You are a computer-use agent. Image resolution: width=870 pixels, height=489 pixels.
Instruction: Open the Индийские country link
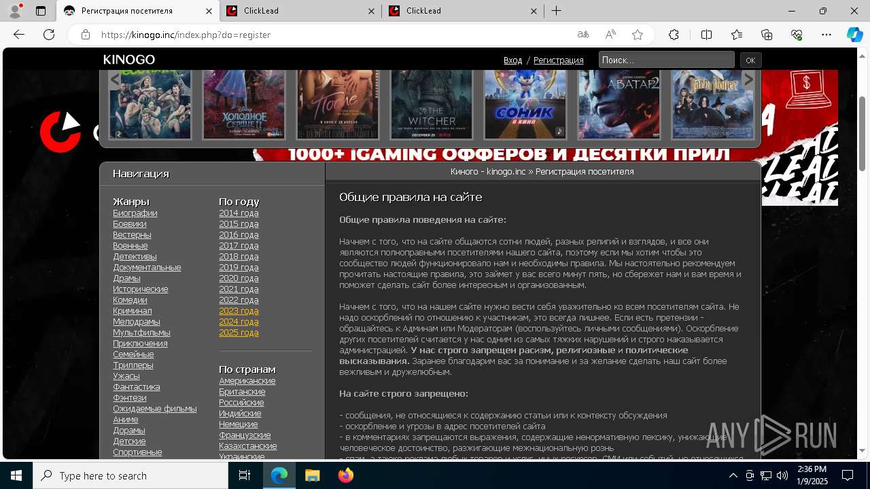click(x=240, y=414)
